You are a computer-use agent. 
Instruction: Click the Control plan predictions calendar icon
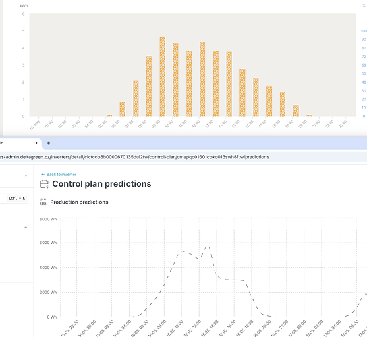pyautogui.click(x=45, y=184)
